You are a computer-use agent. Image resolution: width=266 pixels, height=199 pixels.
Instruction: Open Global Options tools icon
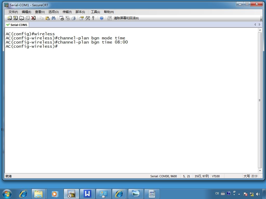(x=88, y=18)
